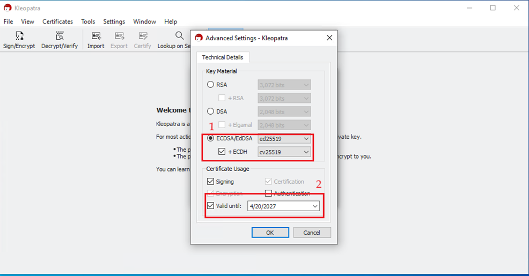Toggle the Encryption checkbox
The height and width of the screenshot is (276, 529).
point(210,193)
